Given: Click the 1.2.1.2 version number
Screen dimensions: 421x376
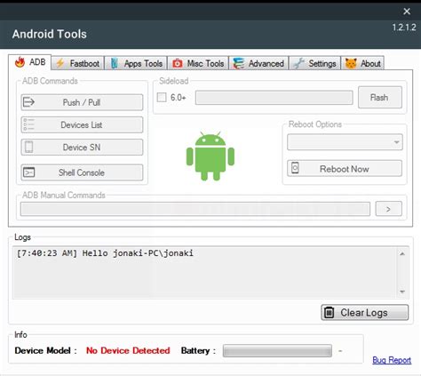Looking at the screenshot, I should pos(404,28).
